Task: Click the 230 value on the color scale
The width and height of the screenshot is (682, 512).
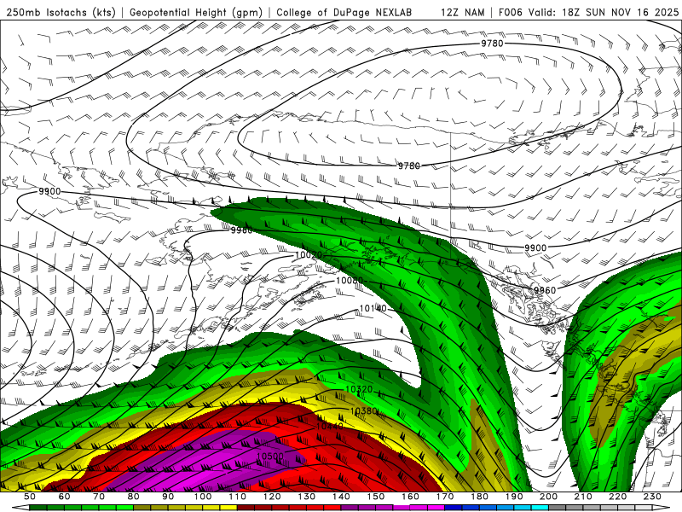Action: tap(652, 497)
